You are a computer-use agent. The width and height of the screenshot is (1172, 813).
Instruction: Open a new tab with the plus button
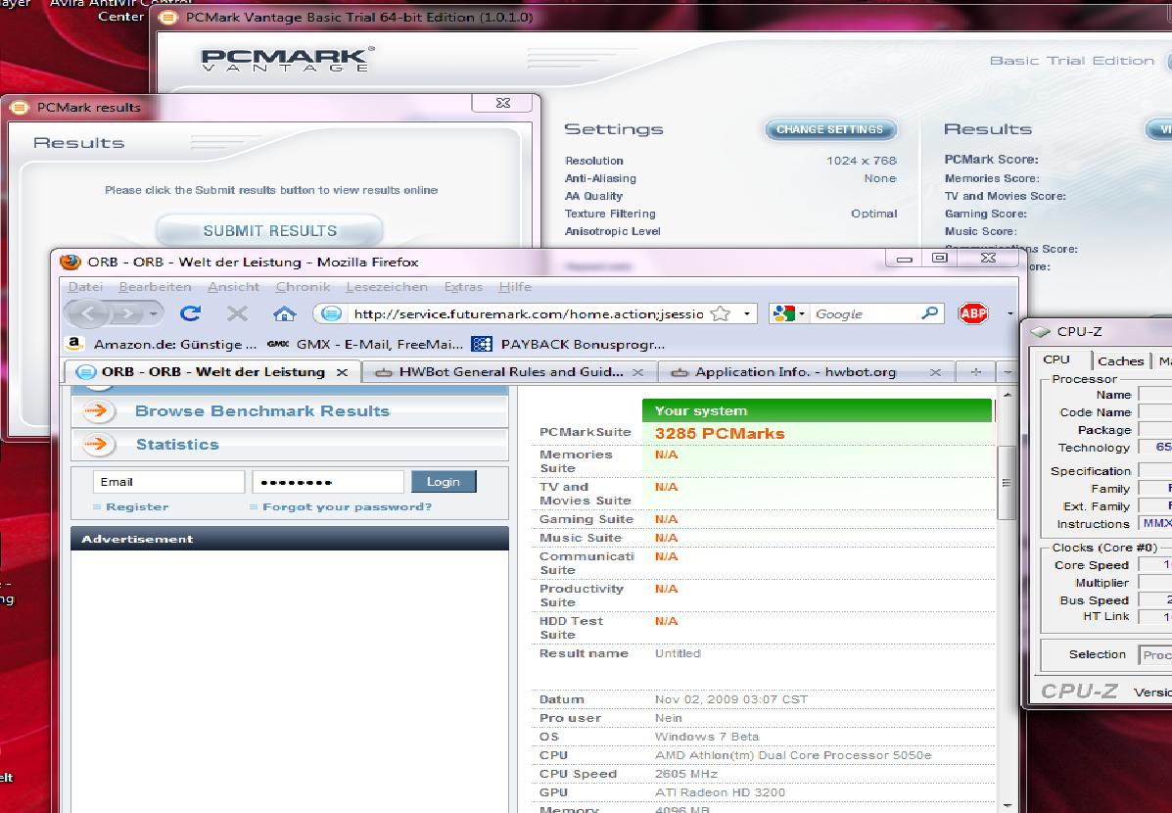pos(975,371)
